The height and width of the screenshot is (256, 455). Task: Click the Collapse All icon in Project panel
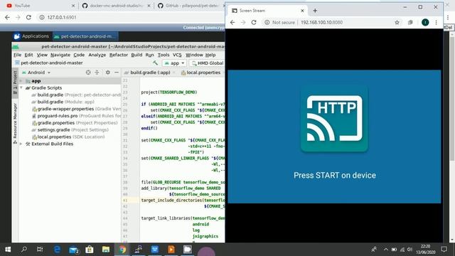pos(97,73)
